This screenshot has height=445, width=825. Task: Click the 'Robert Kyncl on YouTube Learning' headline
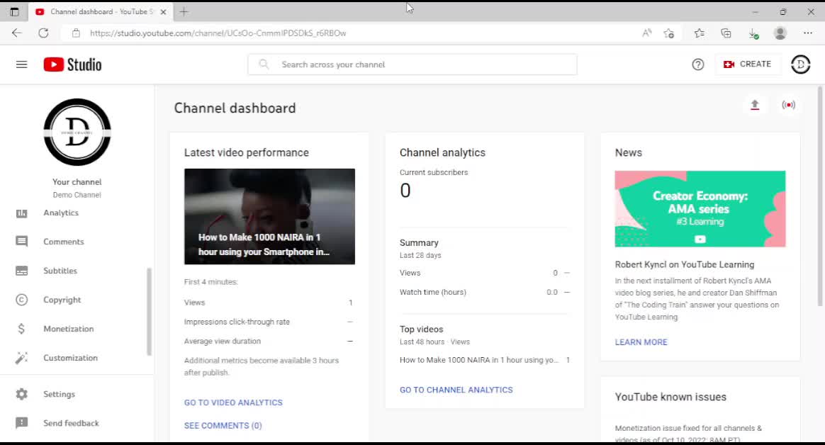click(x=685, y=264)
